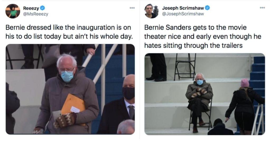Open the @MsReeezy handle link
Viewport: 270px width, 141px height.
click(x=36, y=14)
